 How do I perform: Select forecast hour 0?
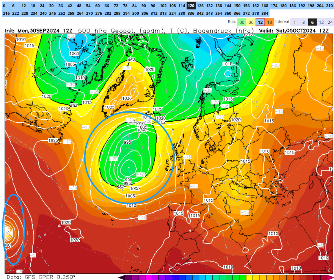pos(4,6)
